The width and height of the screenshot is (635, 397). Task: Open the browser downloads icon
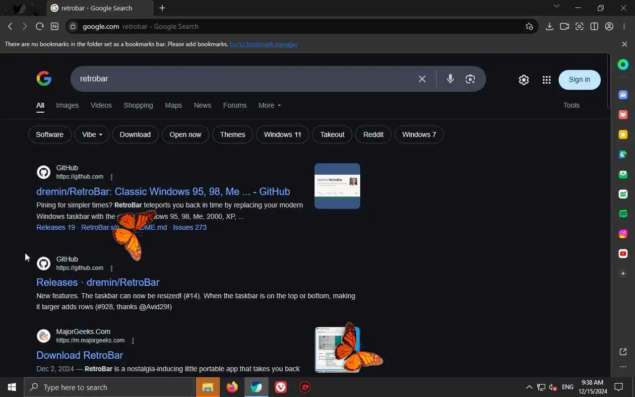click(549, 26)
